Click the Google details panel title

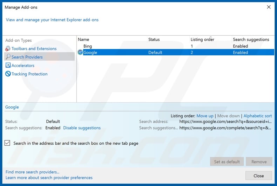pyautogui.click(x=12, y=107)
